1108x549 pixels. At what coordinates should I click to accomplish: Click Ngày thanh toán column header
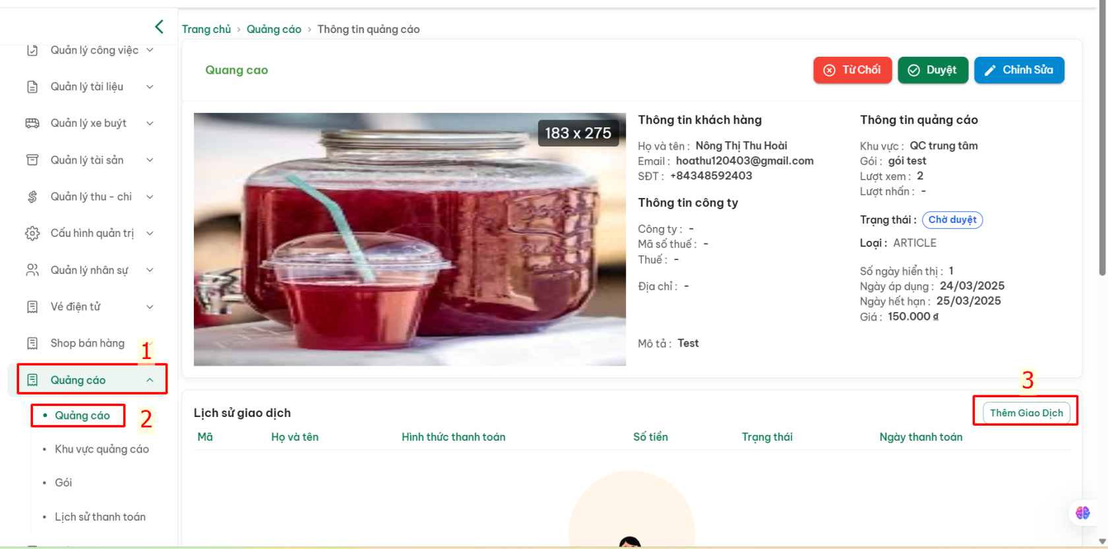pos(921,437)
